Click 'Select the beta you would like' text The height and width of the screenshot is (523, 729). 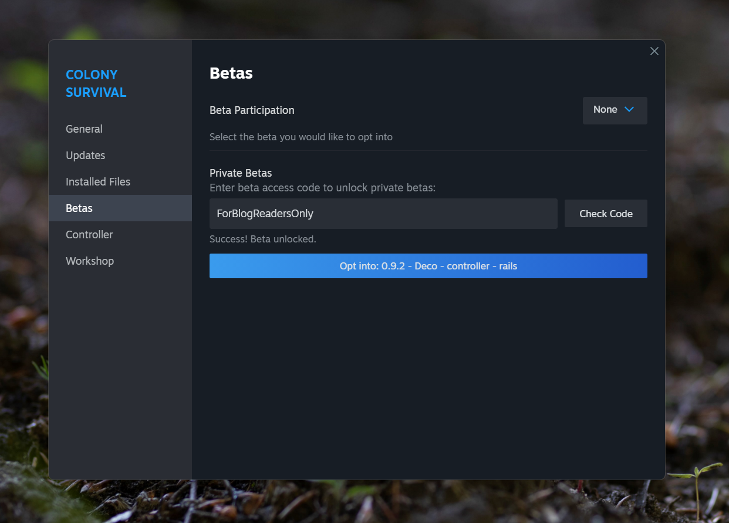click(301, 137)
